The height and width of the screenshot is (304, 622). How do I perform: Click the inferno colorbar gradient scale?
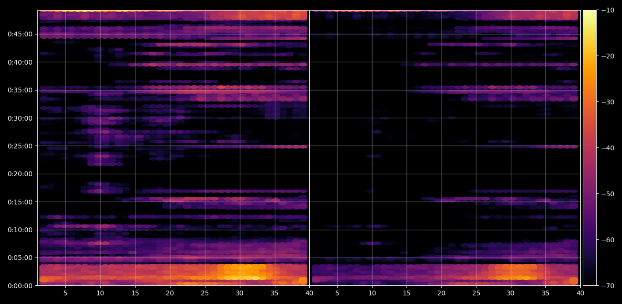pyautogui.click(x=590, y=148)
